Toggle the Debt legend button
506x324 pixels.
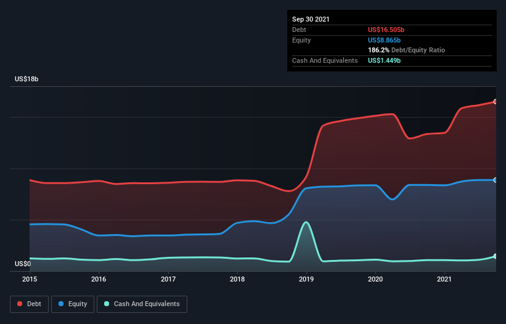(29, 304)
